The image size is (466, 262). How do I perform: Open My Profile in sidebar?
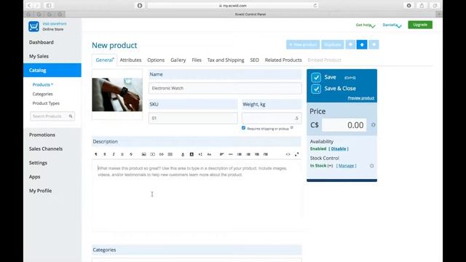click(x=41, y=191)
